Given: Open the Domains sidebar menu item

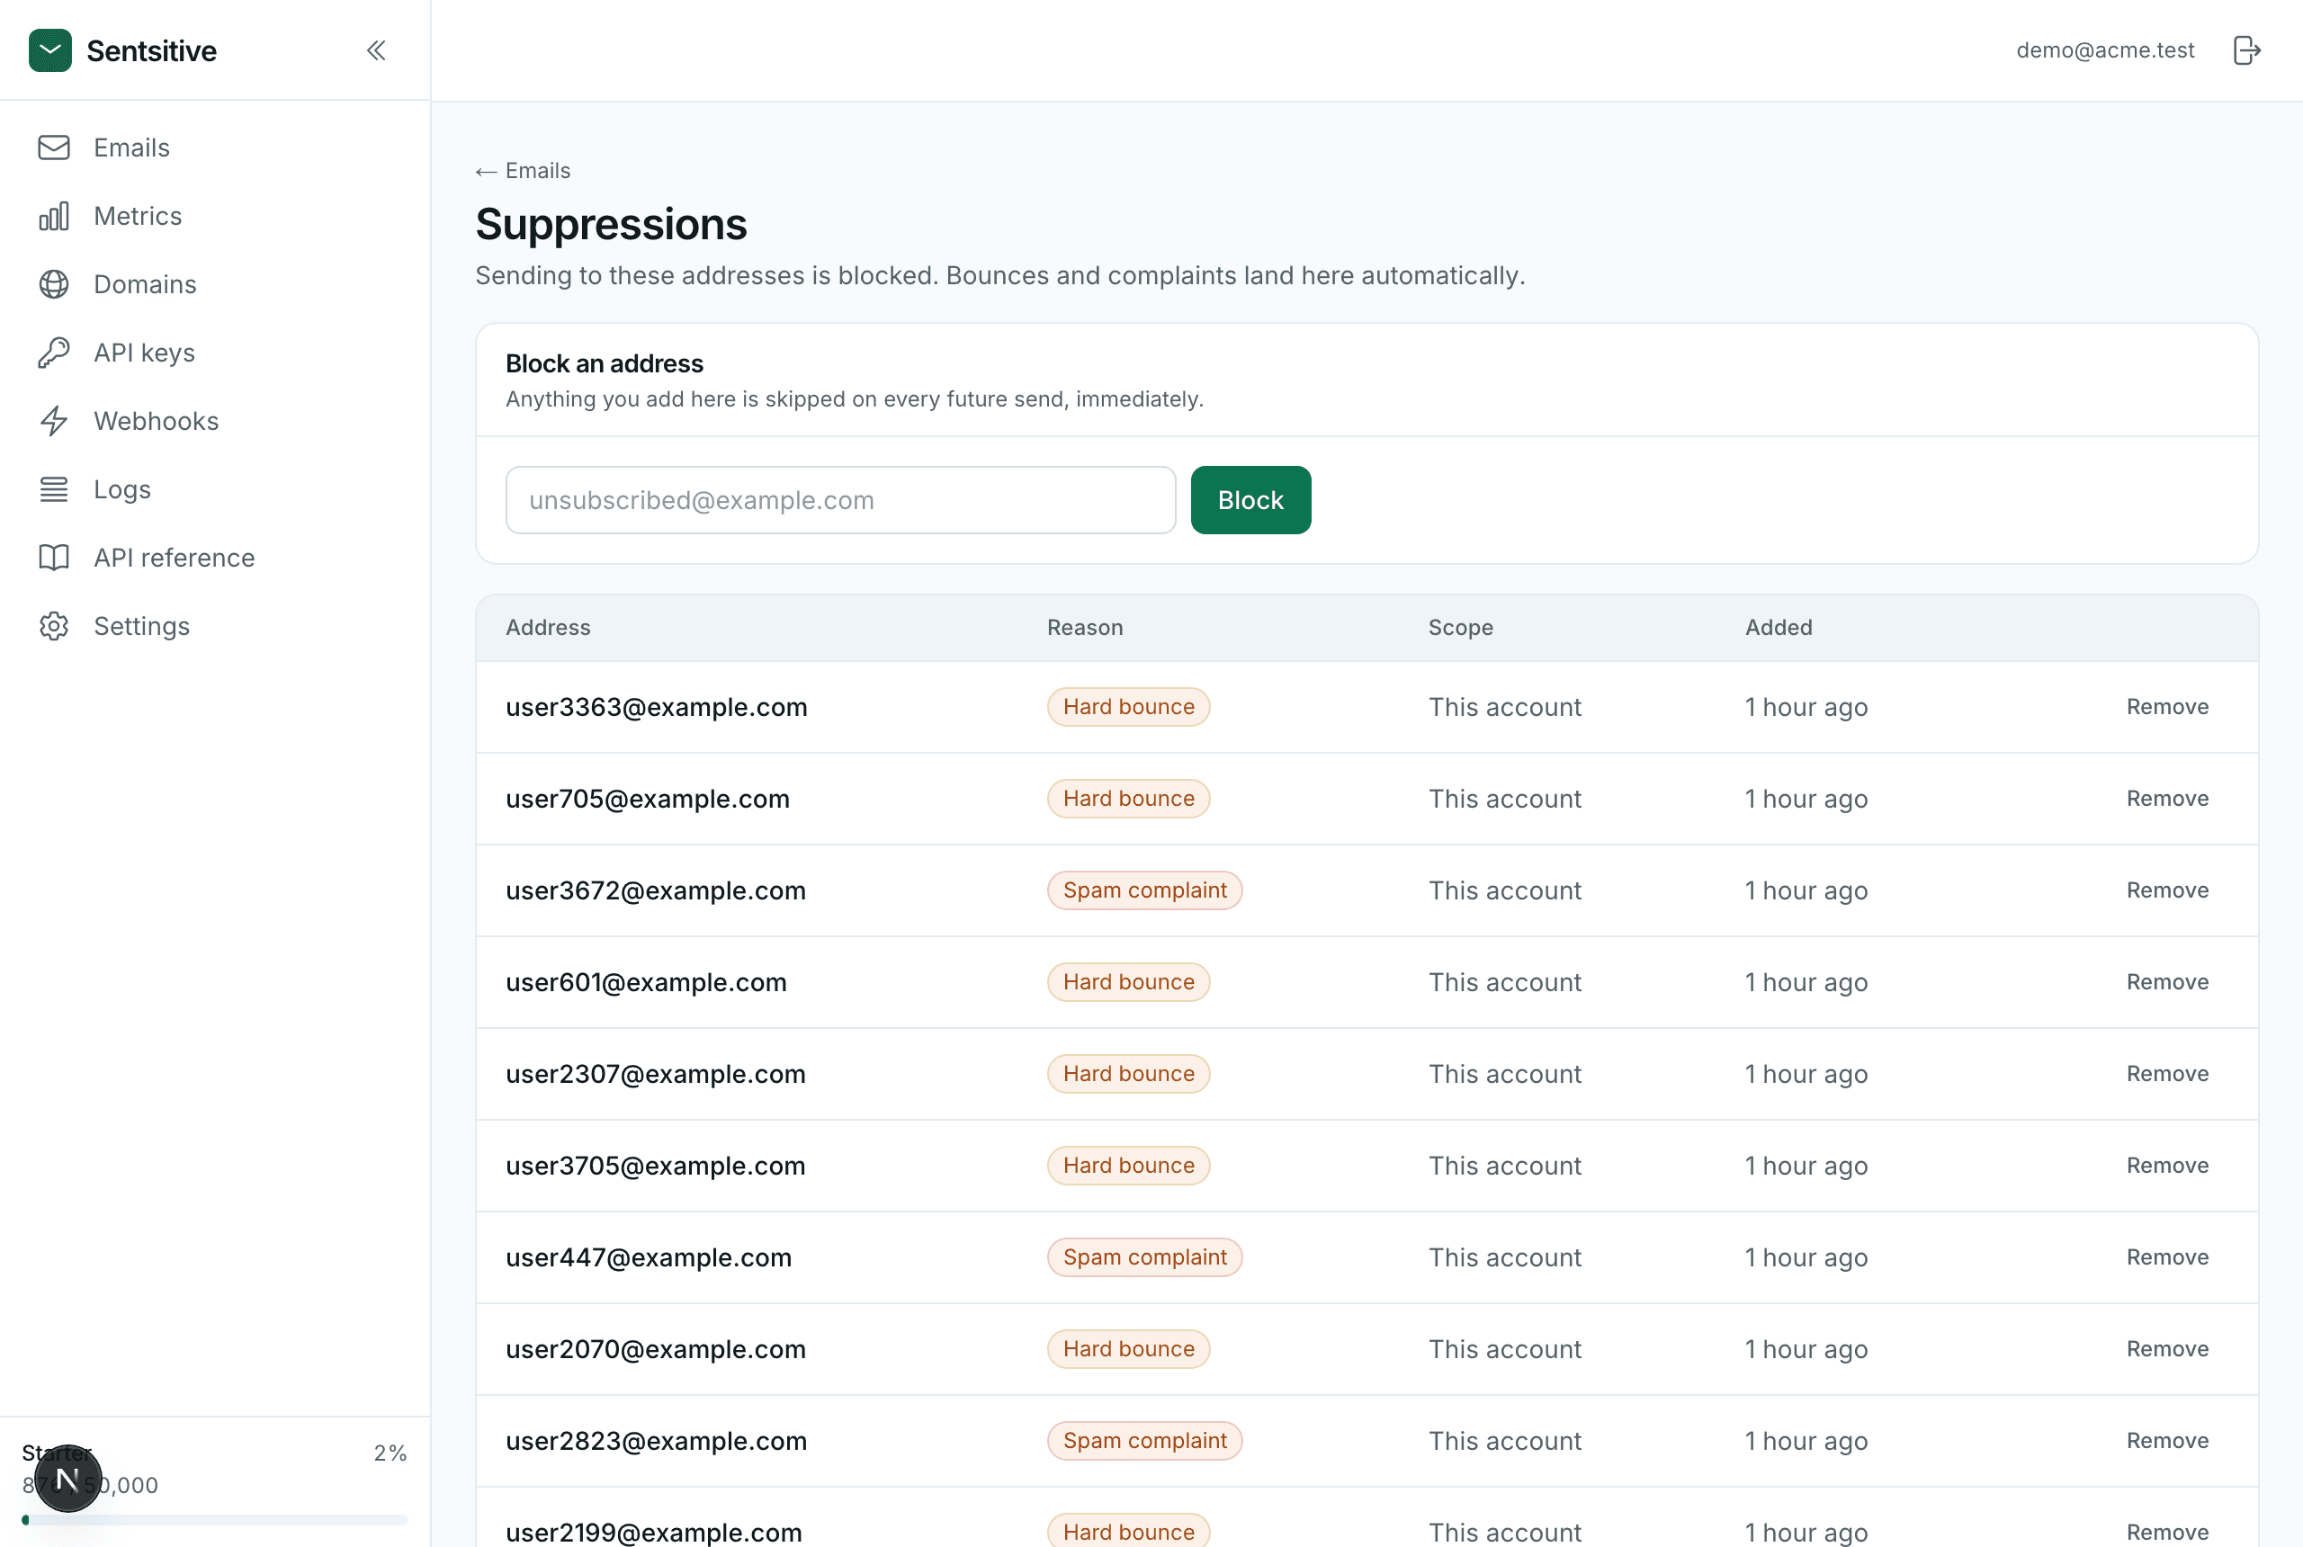Looking at the screenshot, I should tap(215, 284).
